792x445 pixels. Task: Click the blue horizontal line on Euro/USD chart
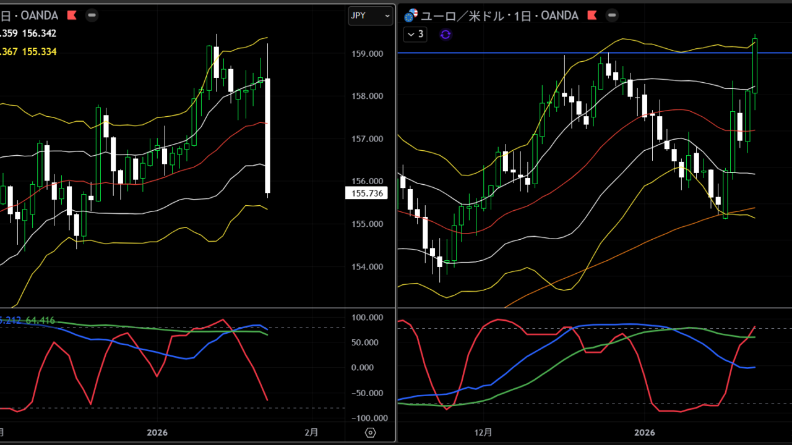click(x=495, y=53)
